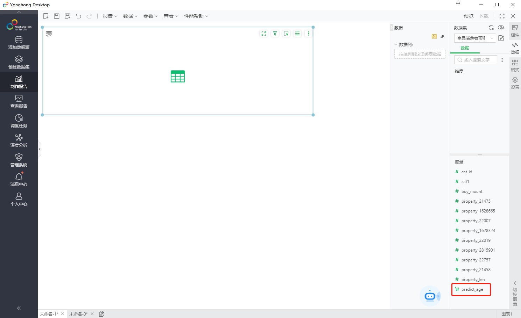The image size is (521, 318).
Task: Refresh the dataset with the refresh icon
Action: pos(491,28)
